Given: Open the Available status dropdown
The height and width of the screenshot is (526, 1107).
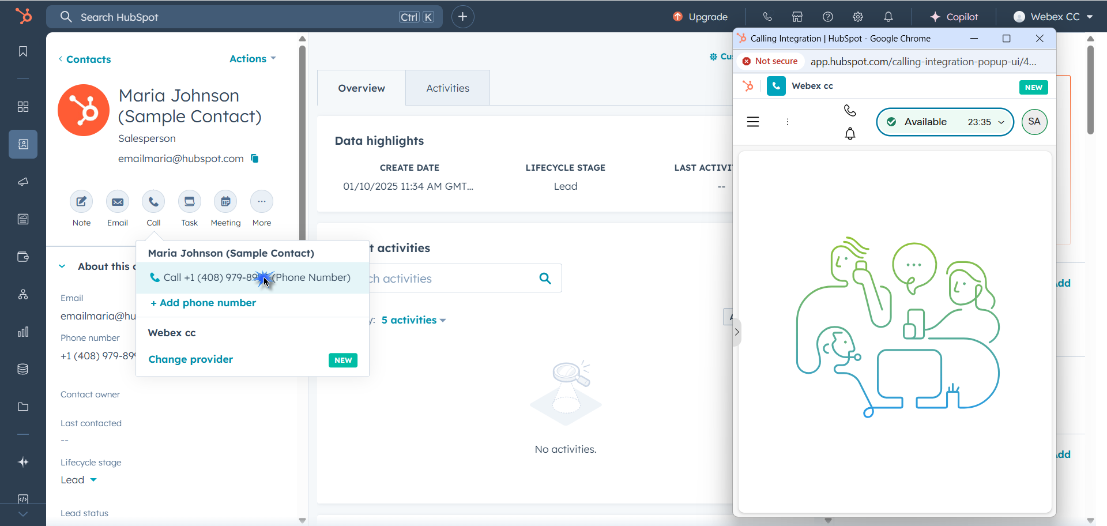Looking at the screenshot, I should [x=944, y=122].
